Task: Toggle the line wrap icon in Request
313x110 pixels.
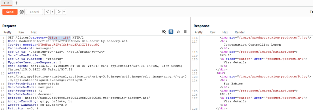Action: coord(171,32)
